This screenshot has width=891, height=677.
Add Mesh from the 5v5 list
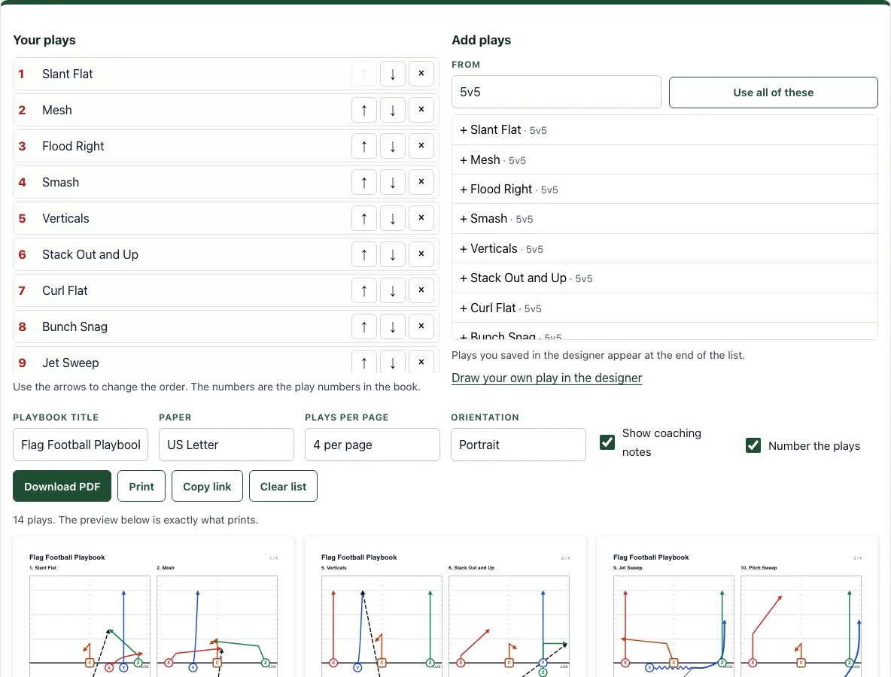pyautogui.click(x=664, y=160)
